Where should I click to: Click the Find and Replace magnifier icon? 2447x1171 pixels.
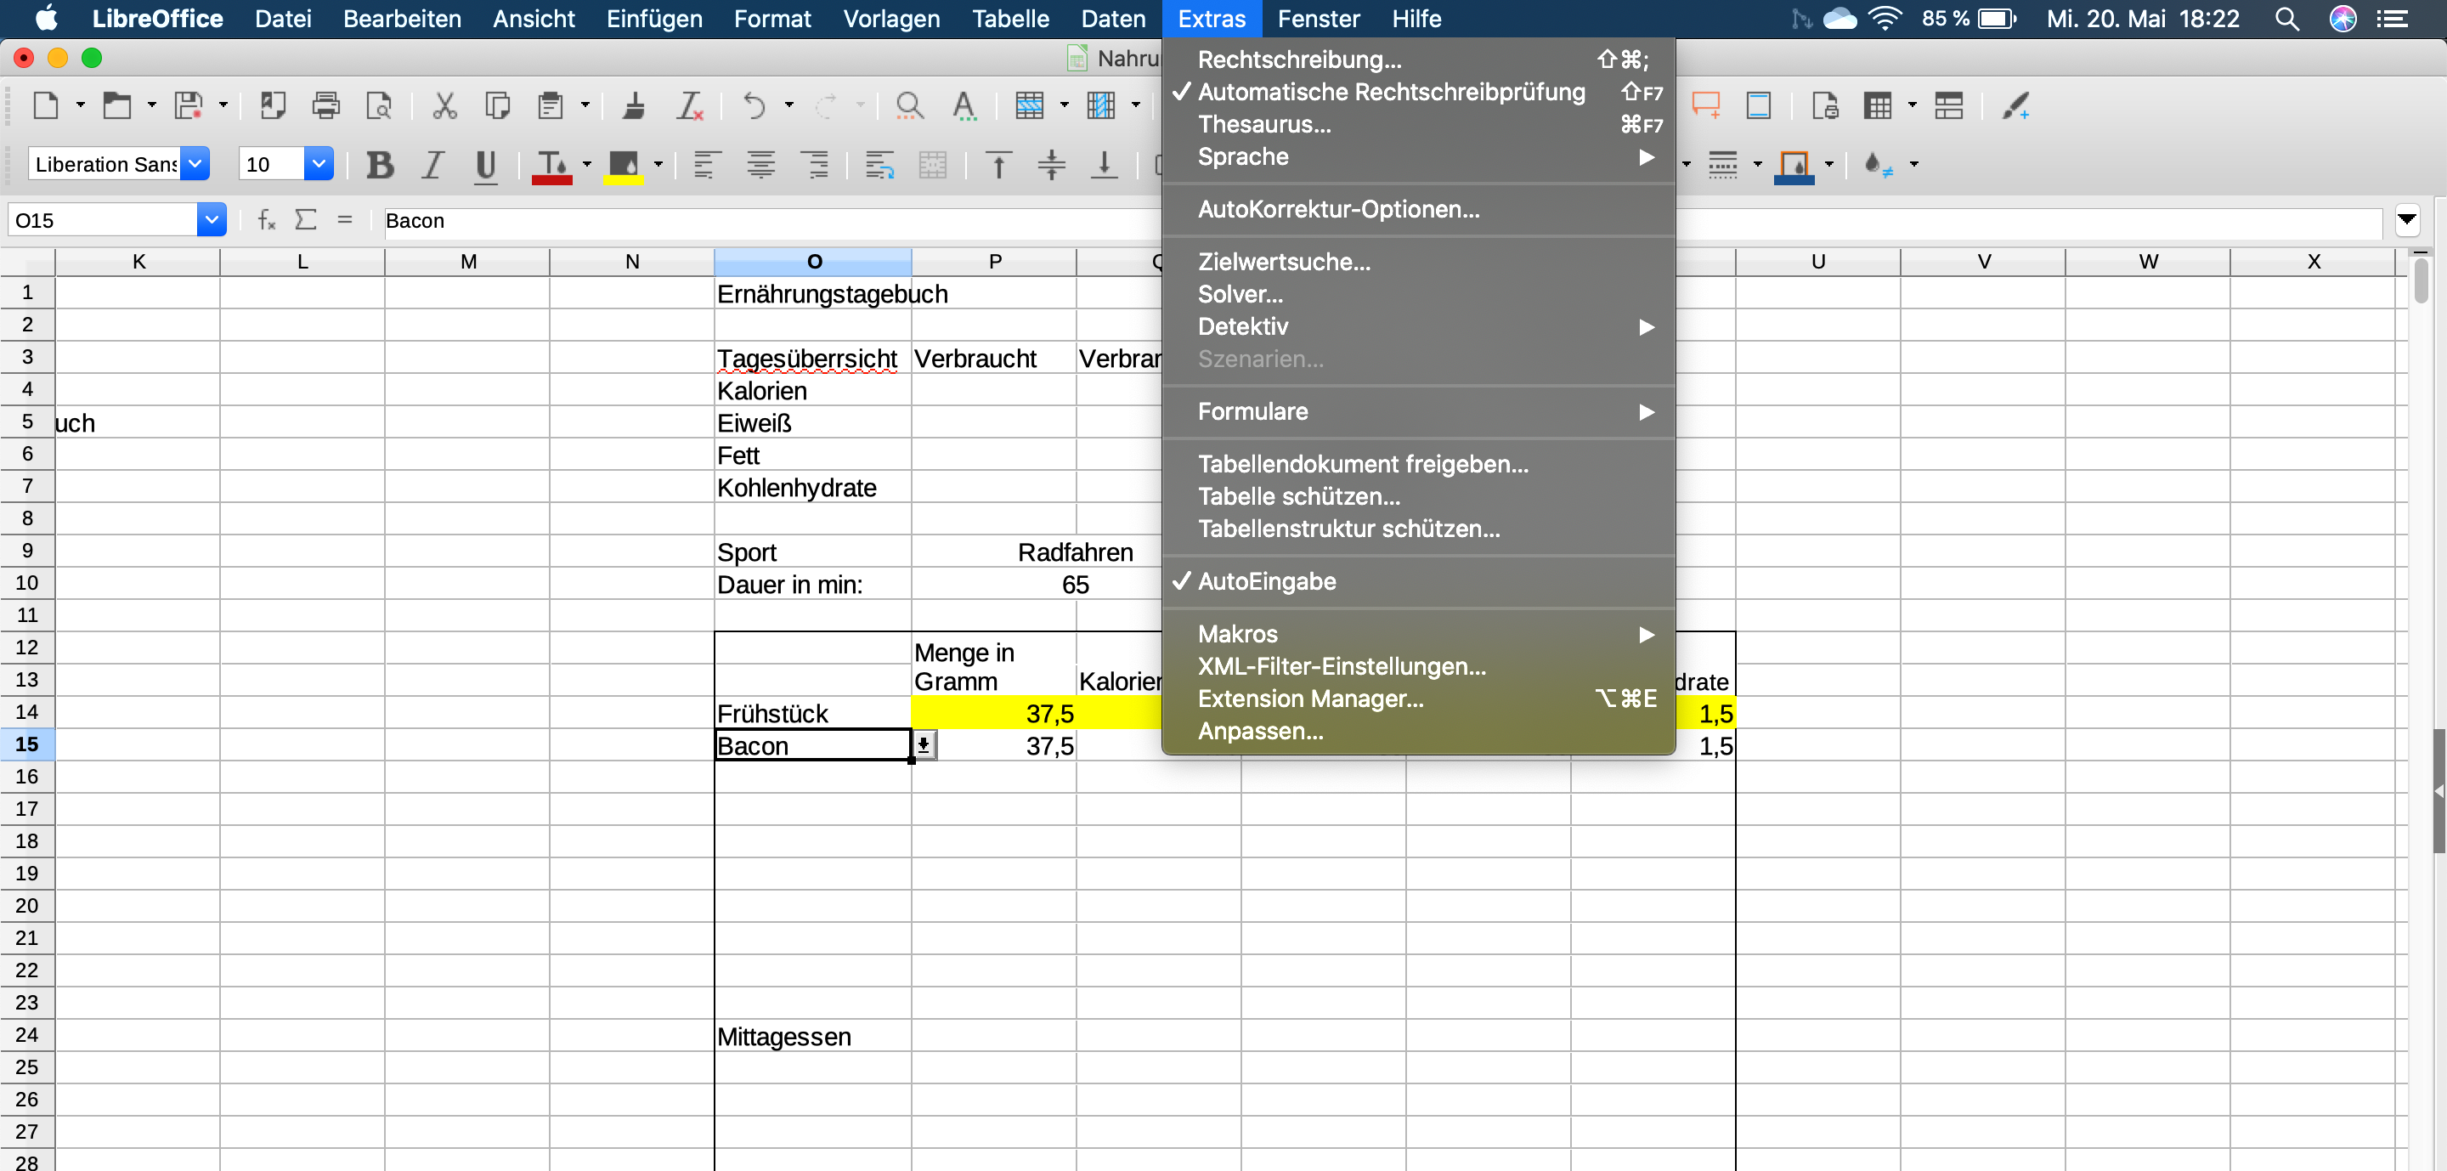pyautogui.click(x=909, y=105)
